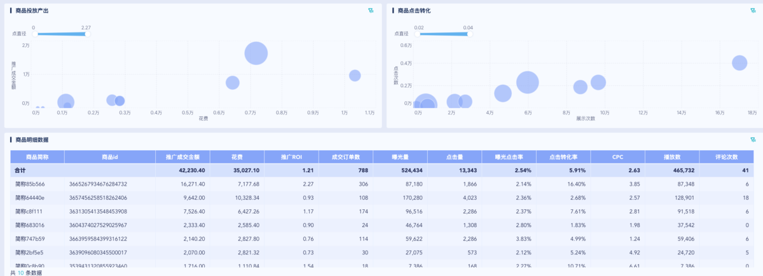
Task: Sort by the 花费 column header
Action: tap(237, 156)
